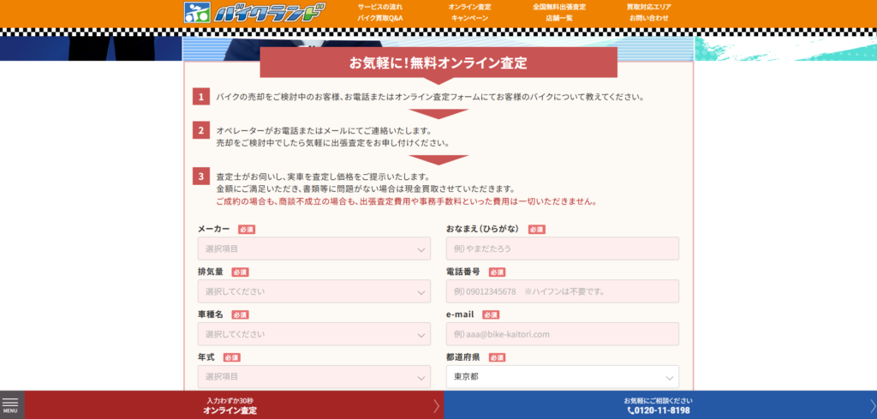Open the 都道府県 dropdown showing 東京都
This screenshot has height=419, width=877.
tap(562, 377)
